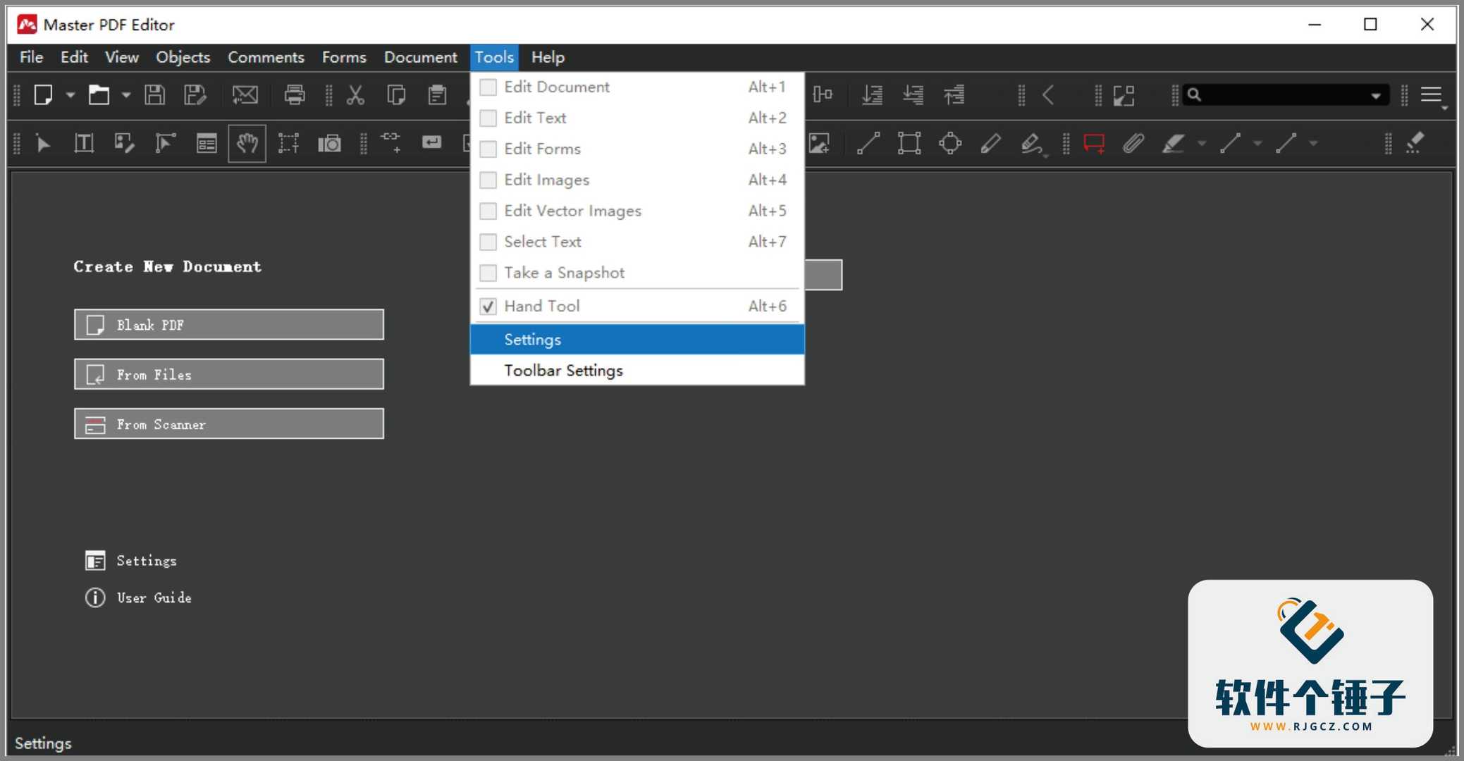Toggle Select Text checkbox in Tools menu
The height and width of the screenshot is (761, 1464).
click(488, 242)
